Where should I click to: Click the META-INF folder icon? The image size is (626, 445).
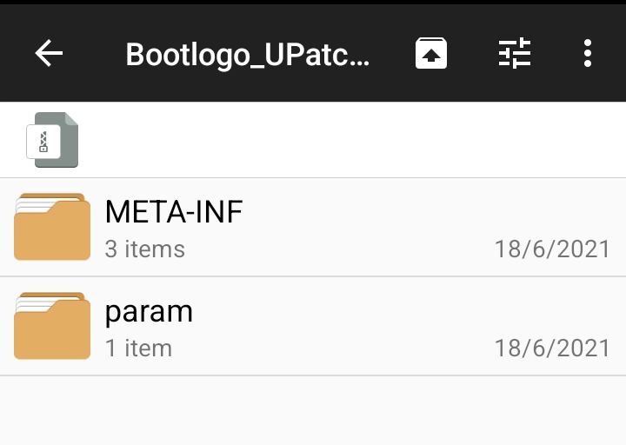tap(52, 227)
